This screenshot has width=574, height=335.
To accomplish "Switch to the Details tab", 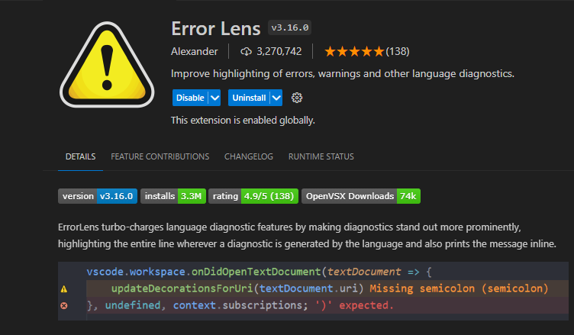I will coord(81,156).
